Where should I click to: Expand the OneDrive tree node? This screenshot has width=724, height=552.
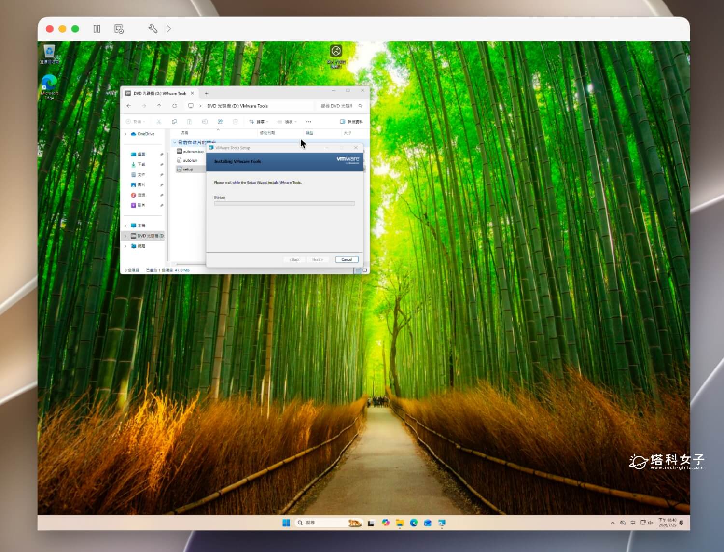[x=126, y=134]
